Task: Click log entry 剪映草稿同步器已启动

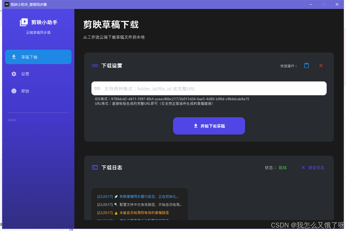Action: (x=138, y=196)
